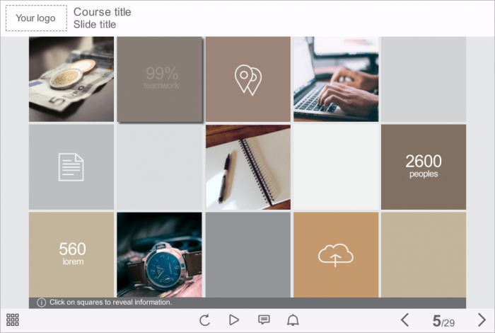Open the wristwatch photo tile
Screen dimensions: 495x333
[159, 255]
